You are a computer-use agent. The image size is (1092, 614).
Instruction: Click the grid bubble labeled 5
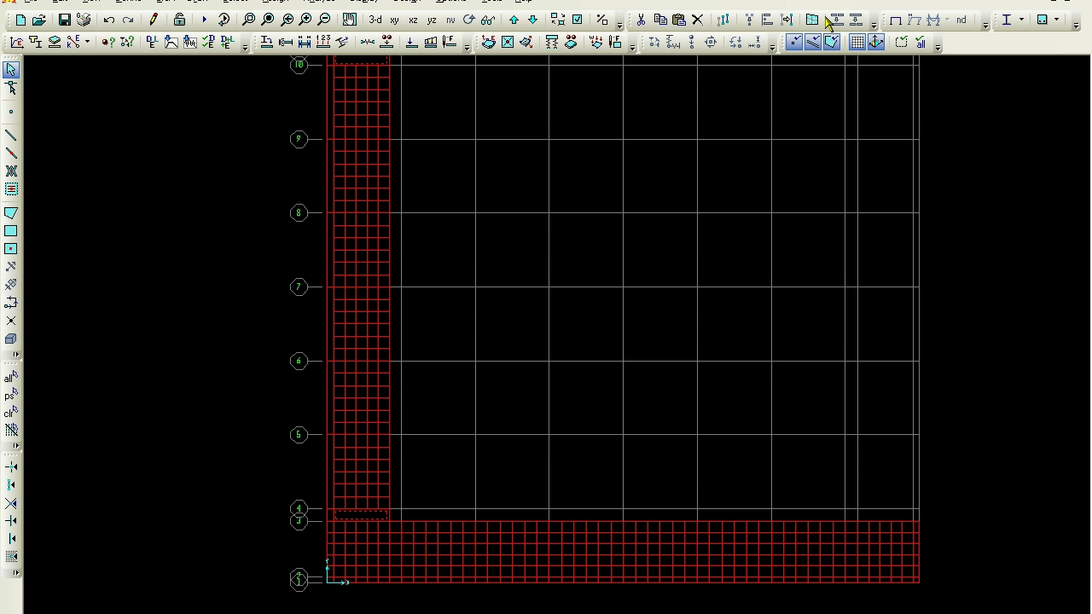pos(299,435)
